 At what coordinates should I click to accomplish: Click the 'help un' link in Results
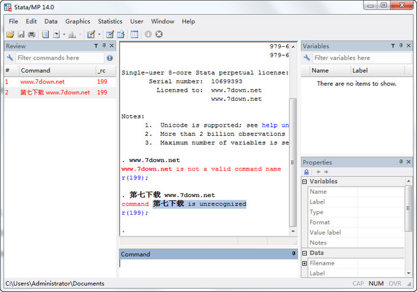[275, 126]
